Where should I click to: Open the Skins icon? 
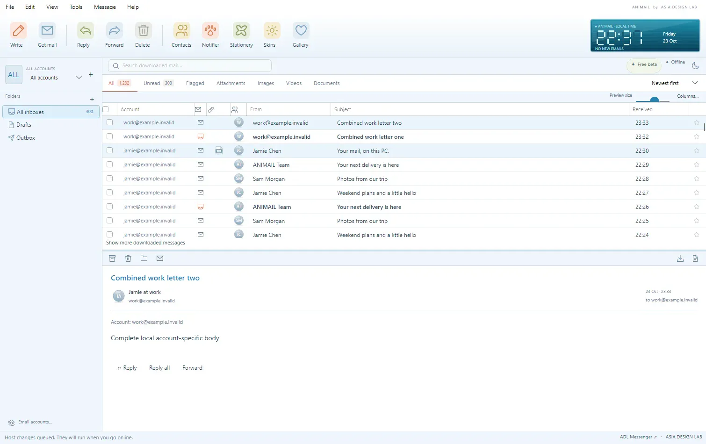[272, 31]
